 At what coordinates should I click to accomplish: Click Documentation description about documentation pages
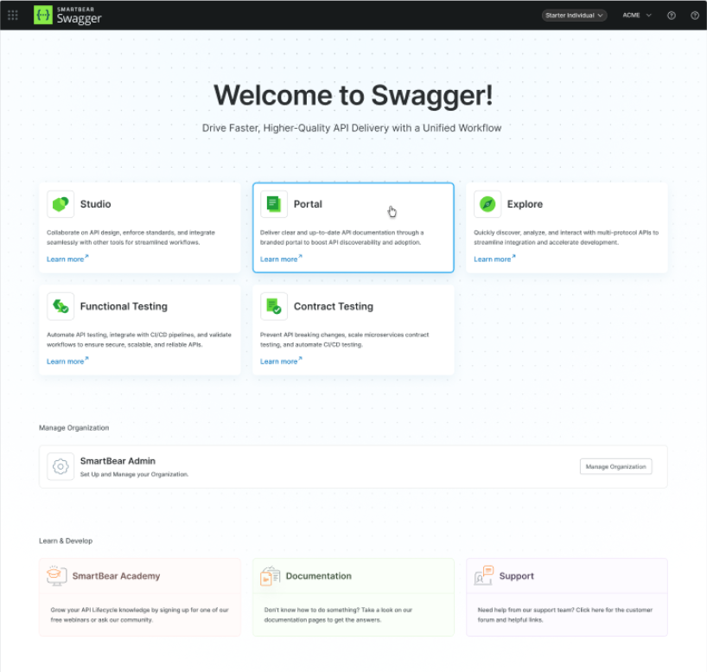pyautogui.click(x=338, y=615)
